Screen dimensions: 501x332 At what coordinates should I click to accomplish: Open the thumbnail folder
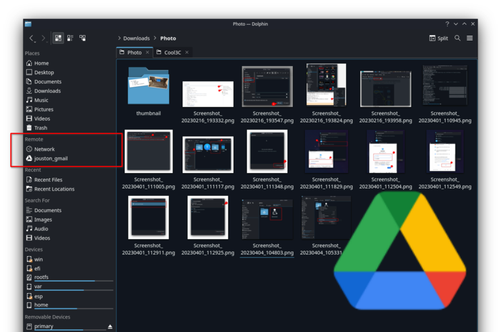point(149,91)
